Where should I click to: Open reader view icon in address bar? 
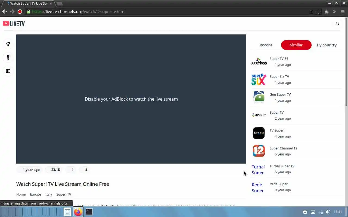(x=311, y=12)
